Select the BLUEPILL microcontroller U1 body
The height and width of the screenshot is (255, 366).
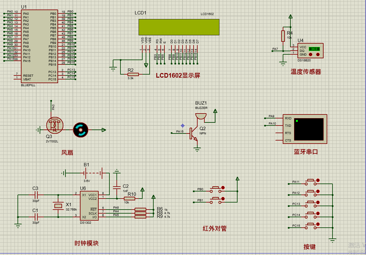coord(39,46)
